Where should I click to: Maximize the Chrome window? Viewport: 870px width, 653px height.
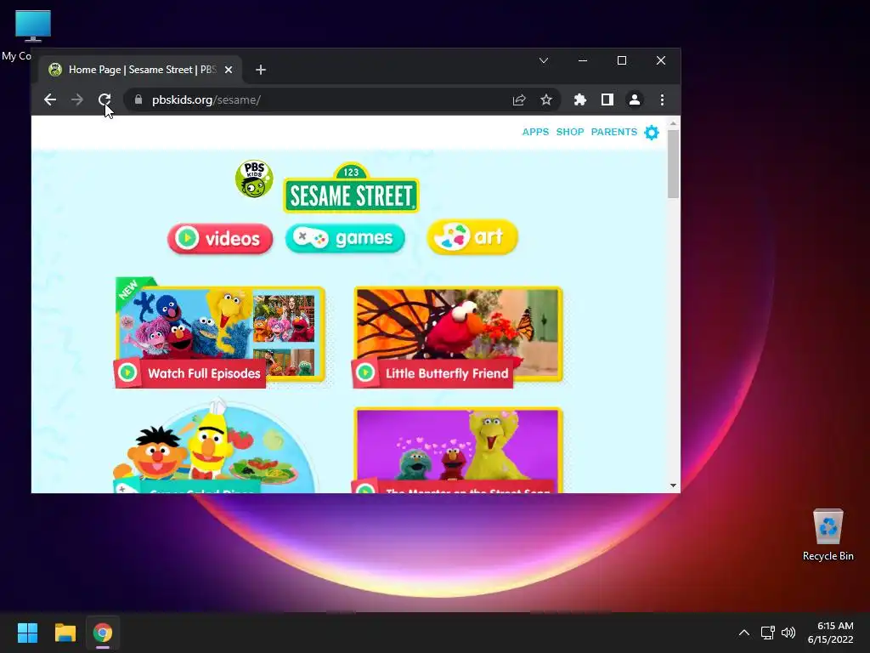621,60
